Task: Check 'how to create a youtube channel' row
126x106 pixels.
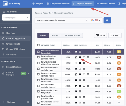Action: [39, 86]
